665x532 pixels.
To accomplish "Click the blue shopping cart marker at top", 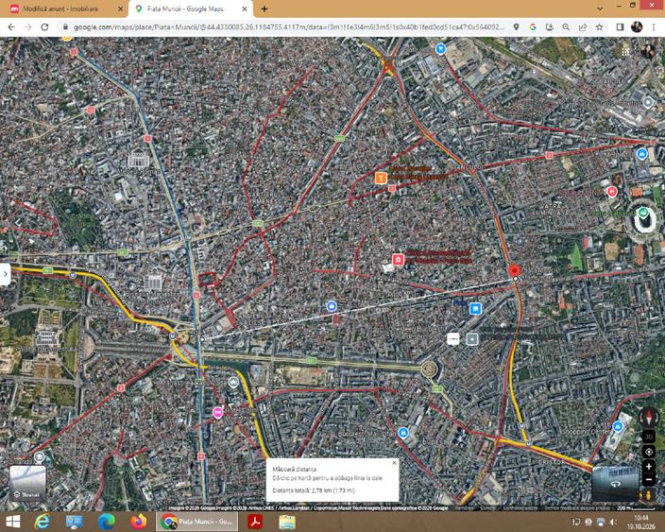I will [x=441, y=49].
